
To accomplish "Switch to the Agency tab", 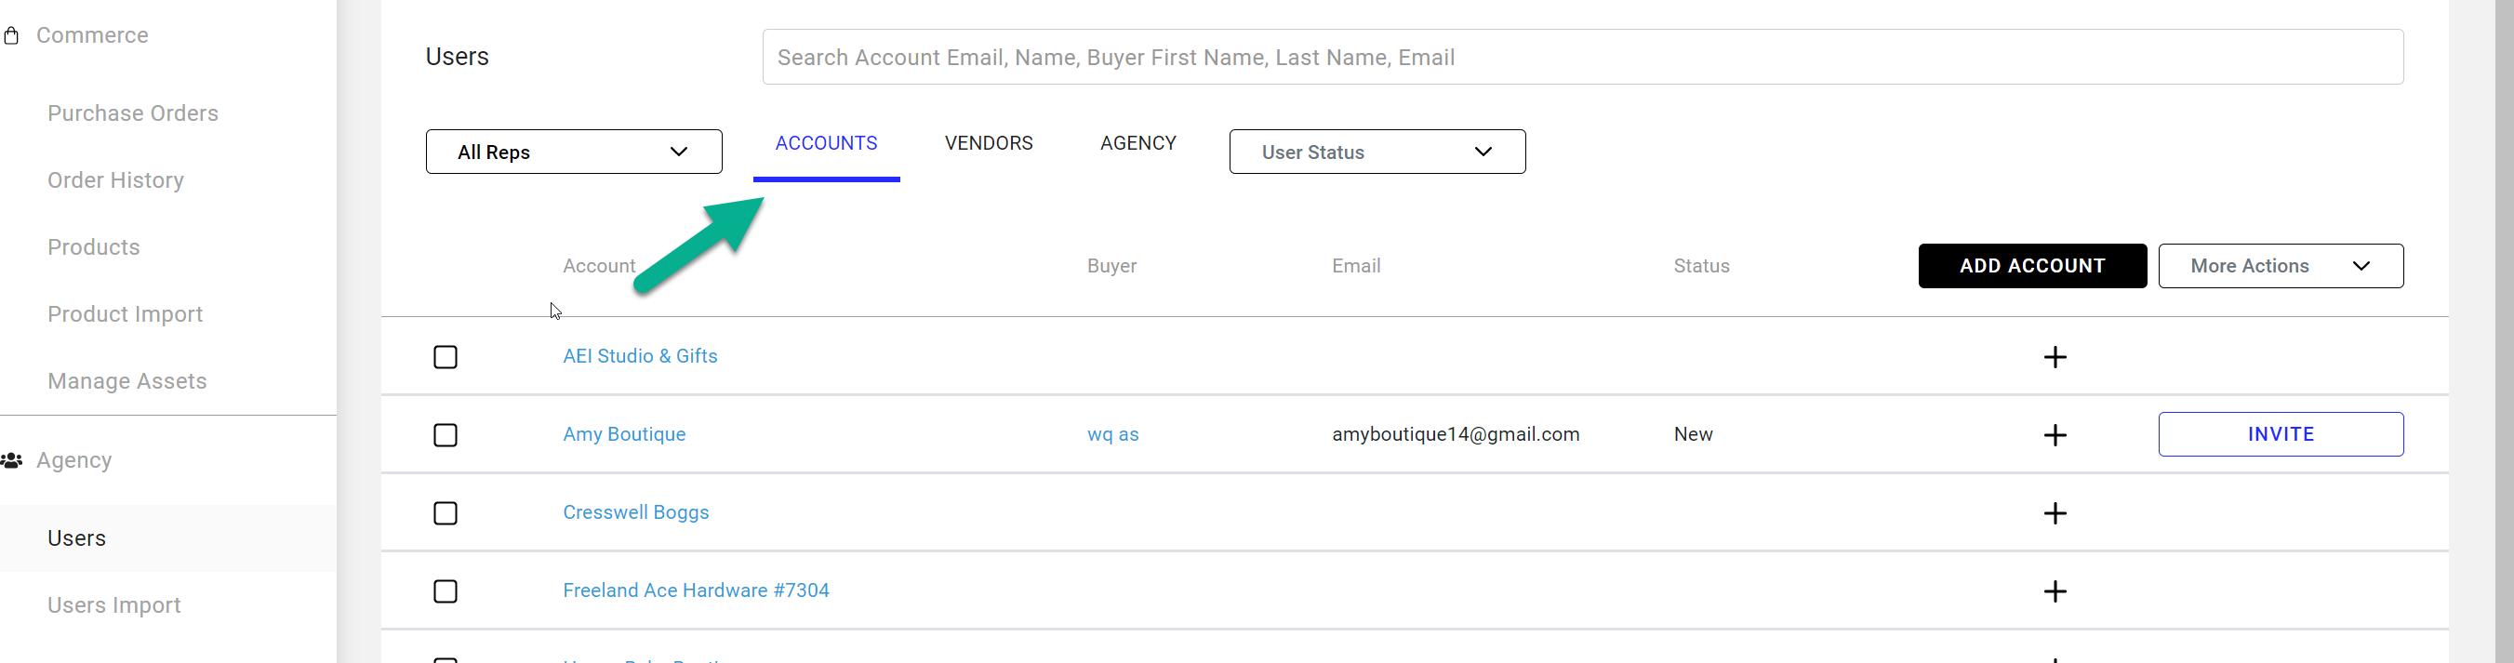I will pyautogui.click(x=1137, y=143).
